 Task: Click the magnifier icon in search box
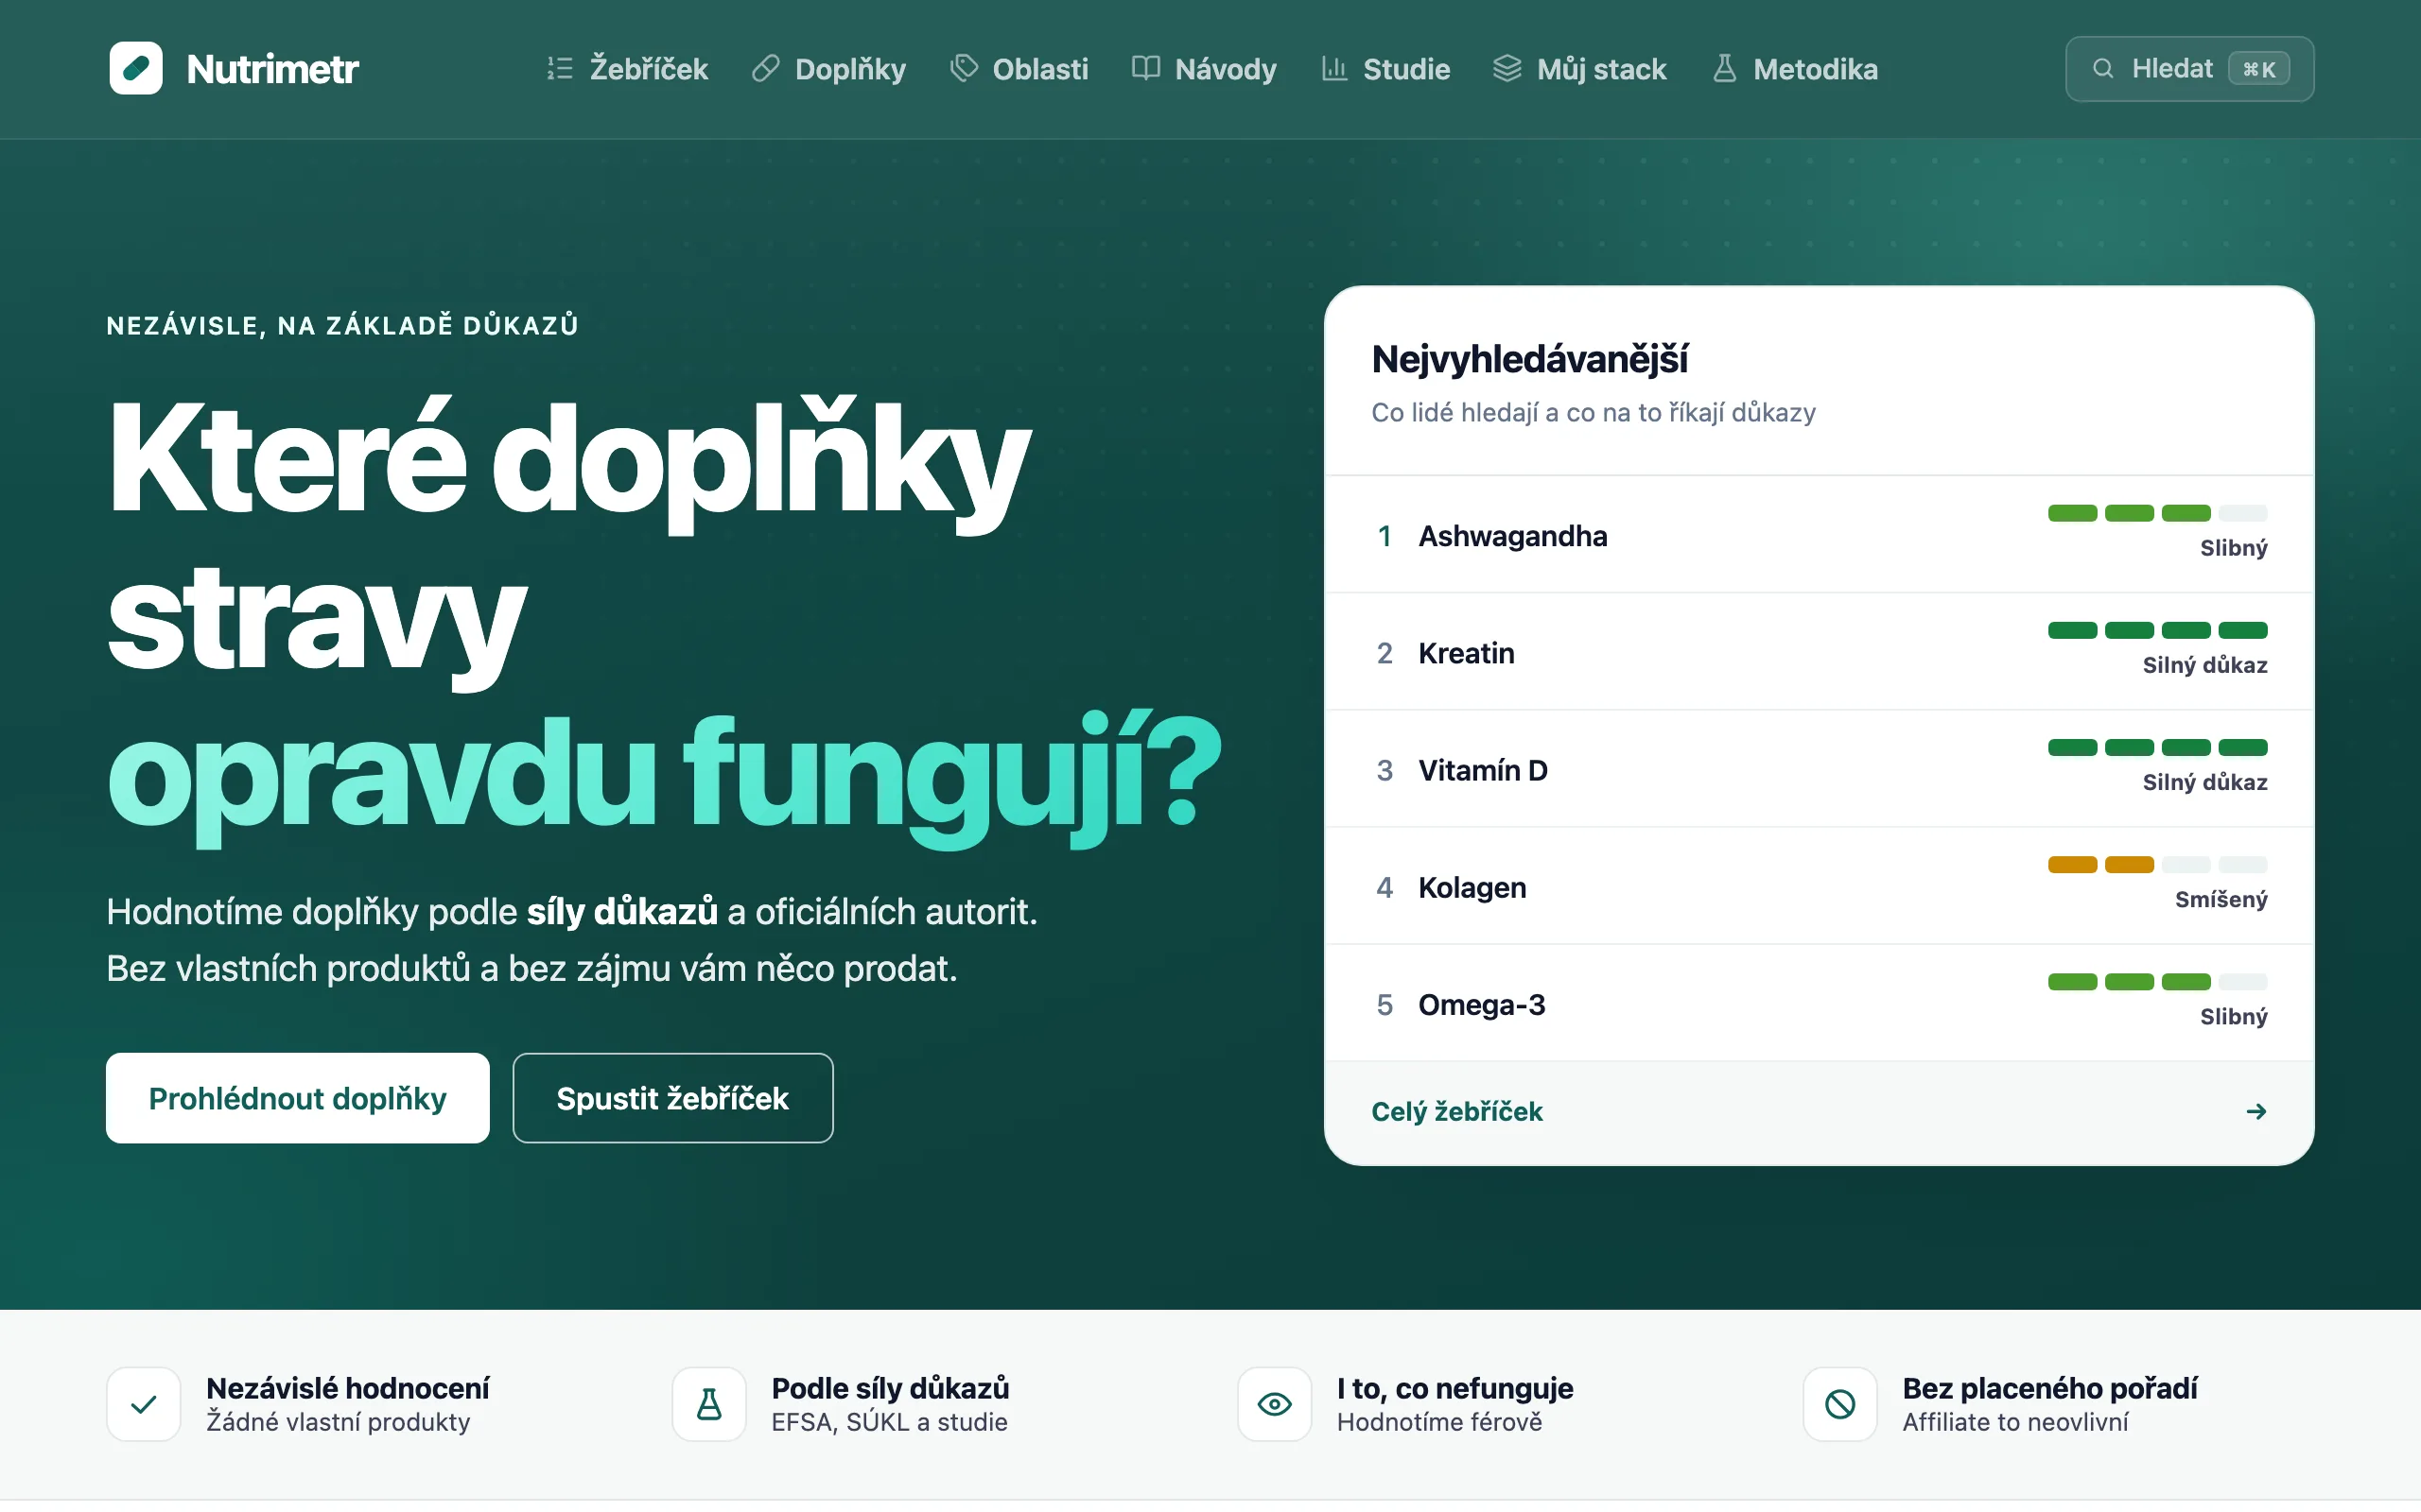click(2103, 68)
